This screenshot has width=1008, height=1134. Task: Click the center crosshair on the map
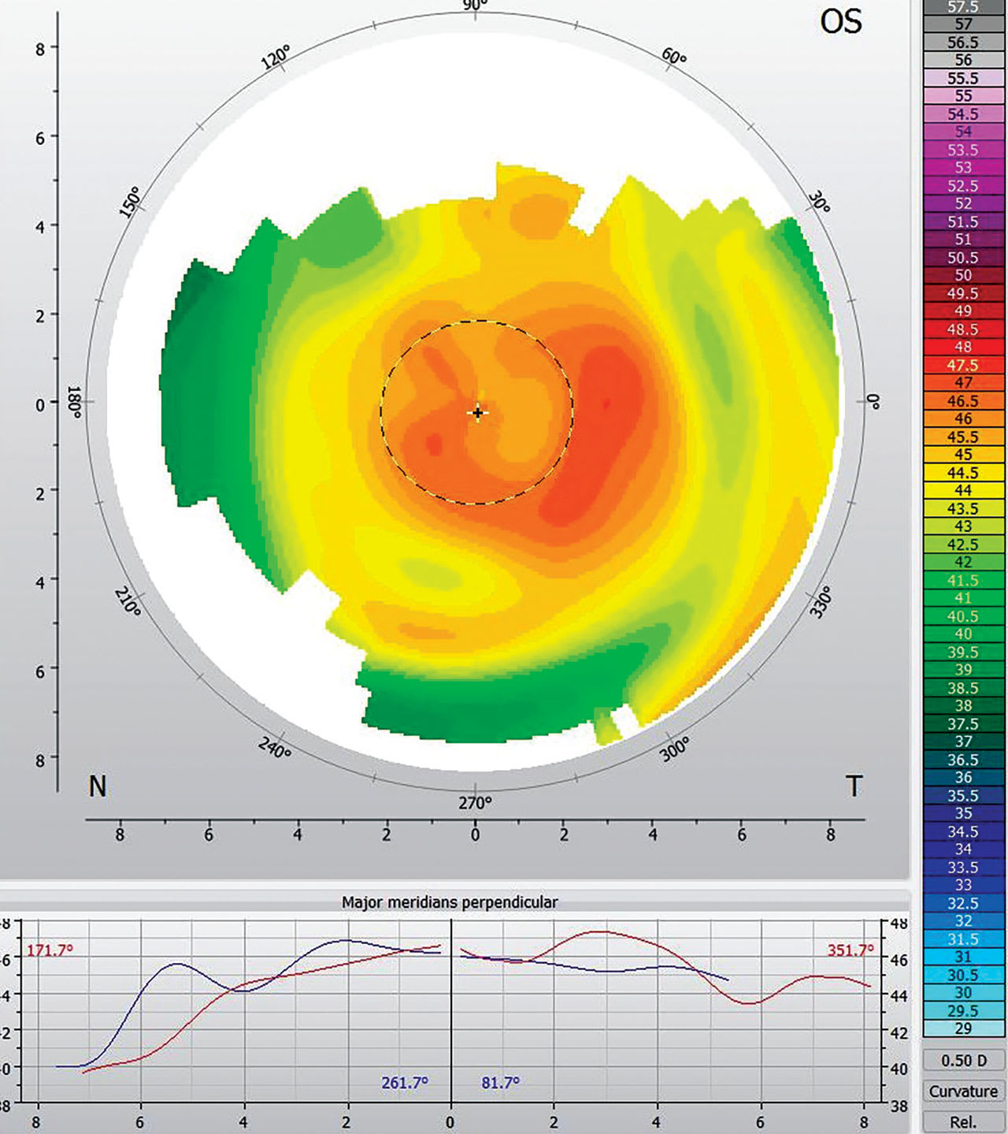pos(477,412)
